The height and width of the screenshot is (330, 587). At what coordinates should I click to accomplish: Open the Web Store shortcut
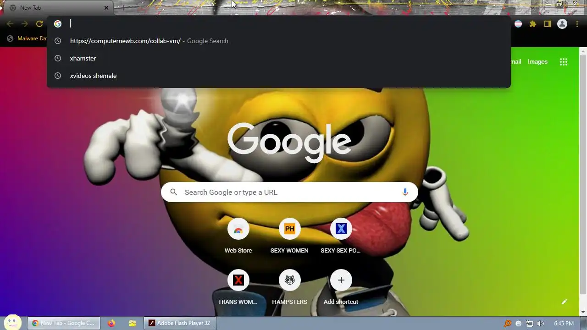pos(238,236)
